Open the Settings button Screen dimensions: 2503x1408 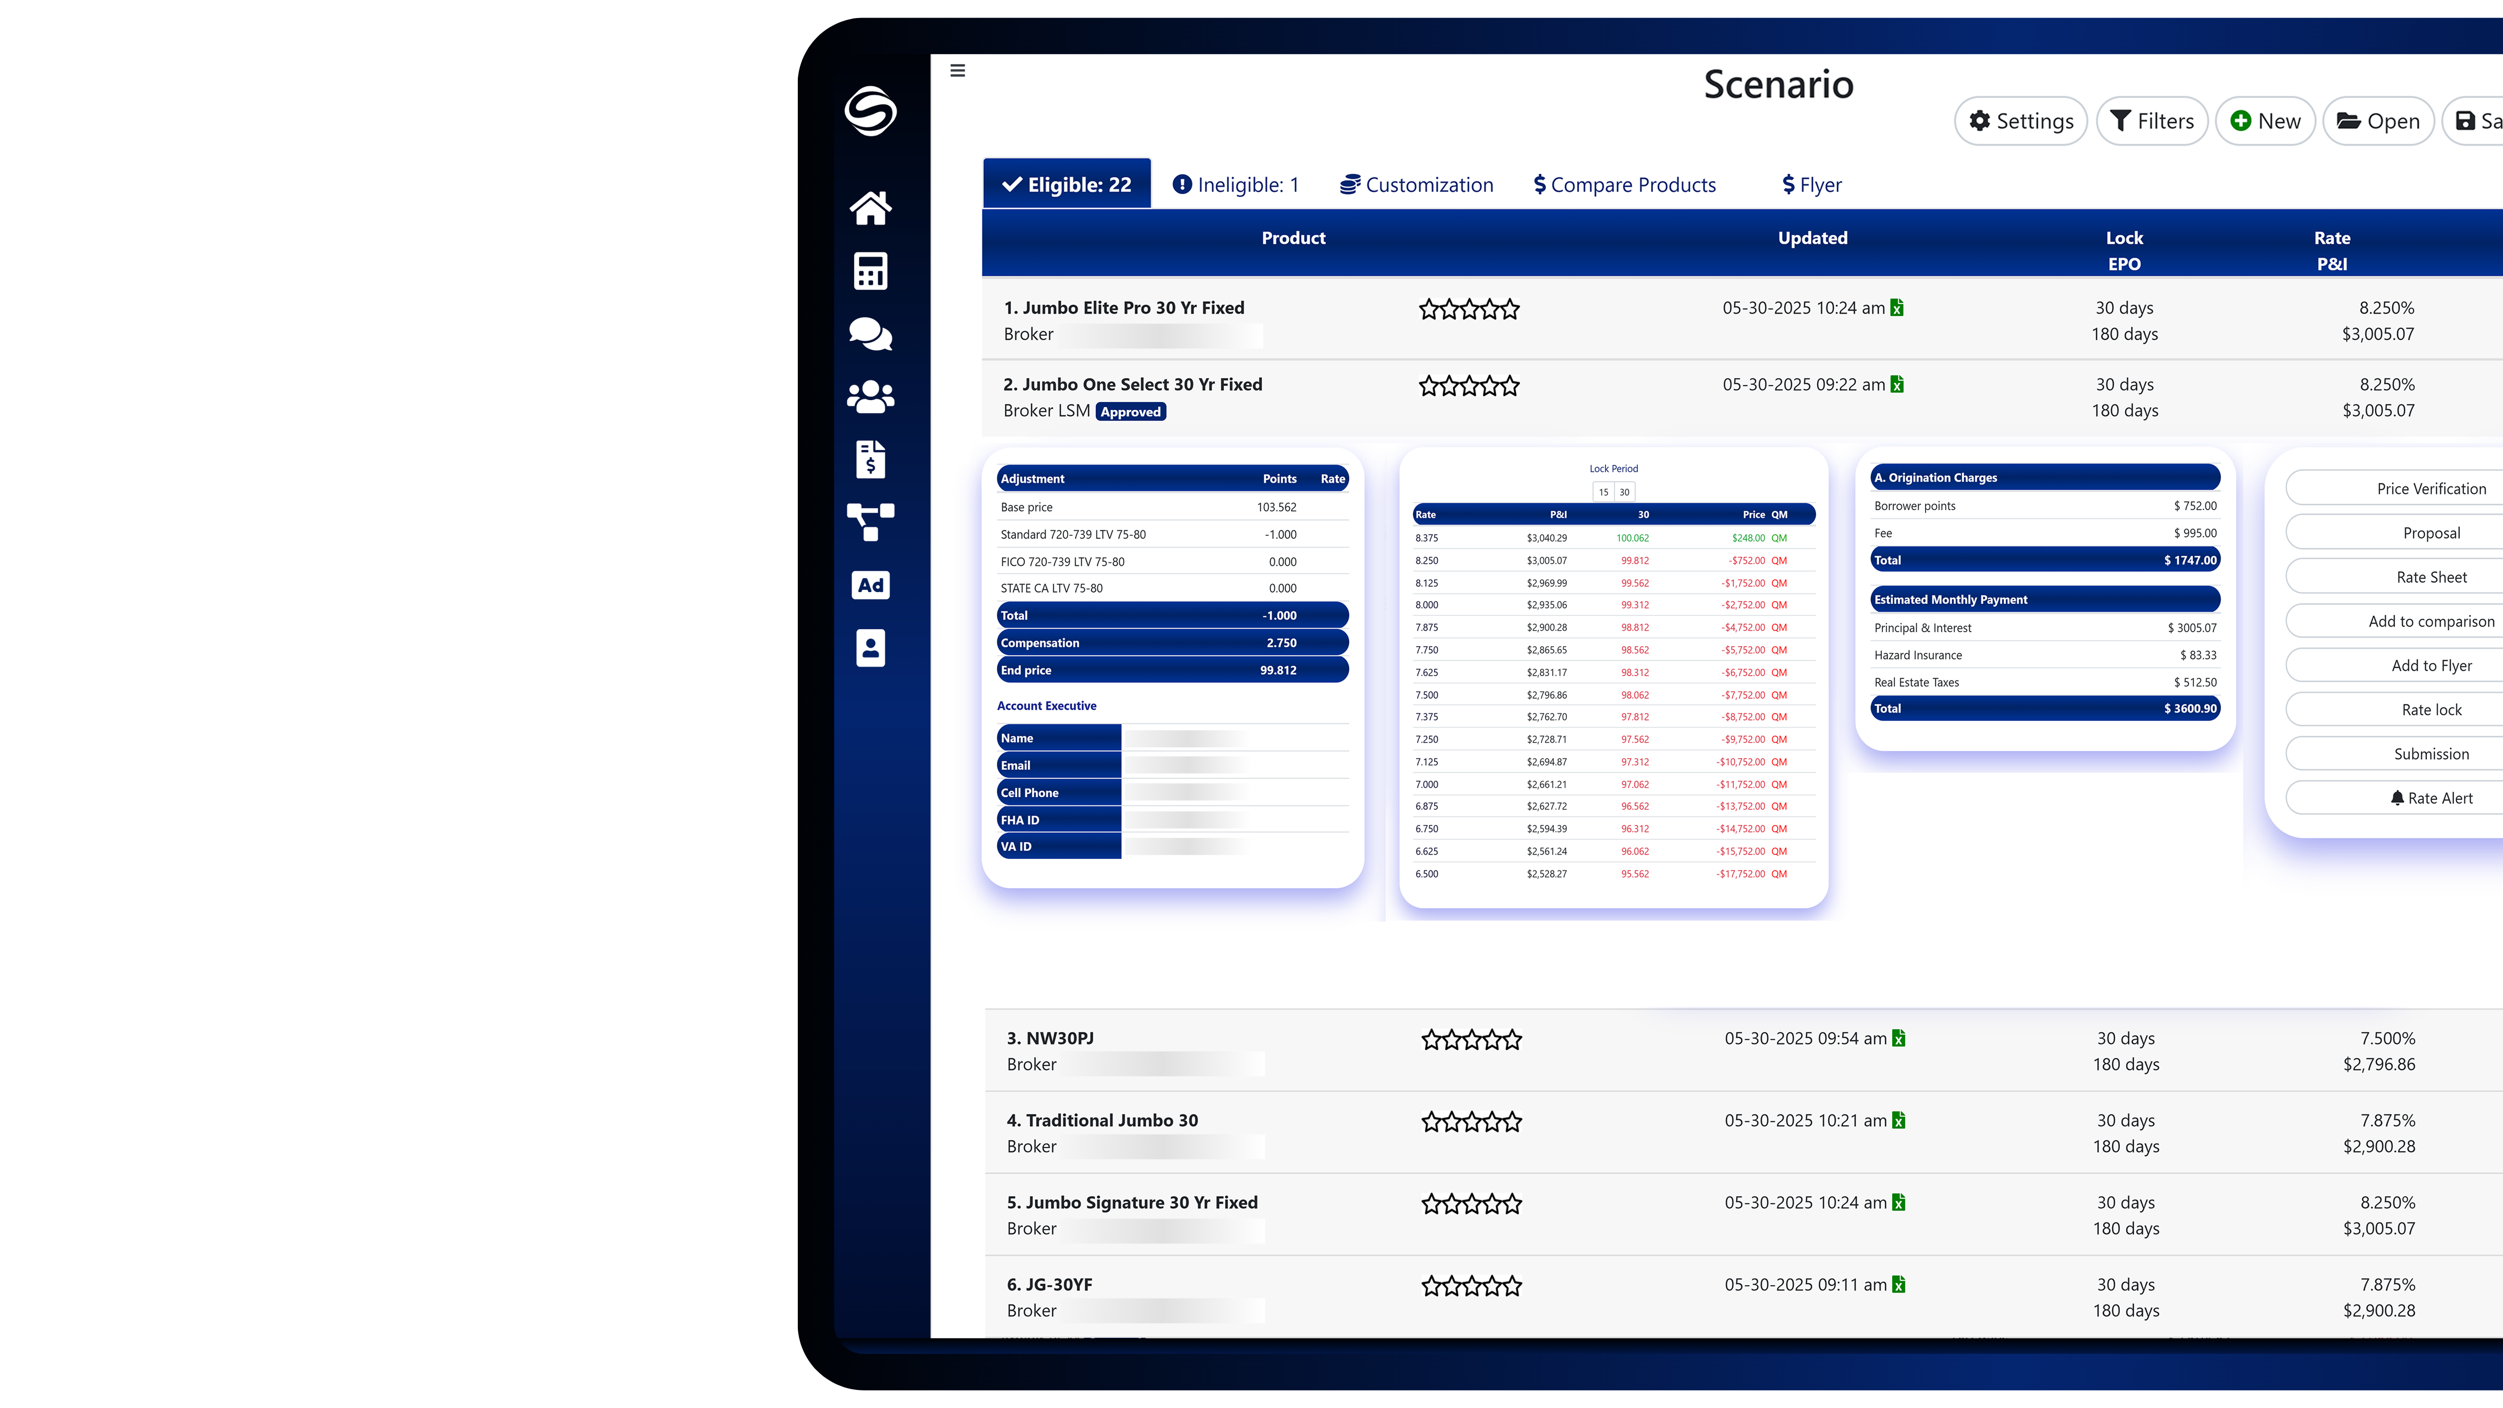point(2021,121)
